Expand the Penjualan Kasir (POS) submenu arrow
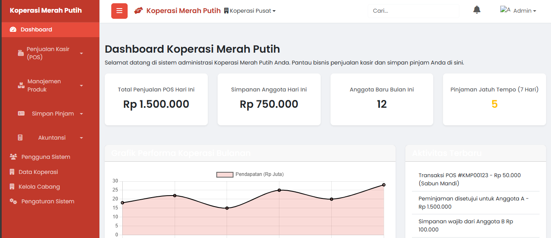 tap(81, 53)
